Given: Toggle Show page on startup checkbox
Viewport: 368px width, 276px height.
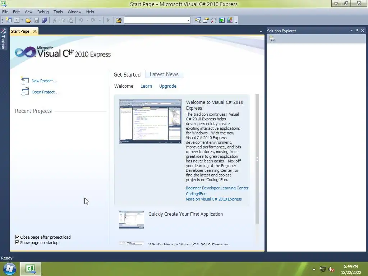Looking at the screenshot, I should pos(17,242).
